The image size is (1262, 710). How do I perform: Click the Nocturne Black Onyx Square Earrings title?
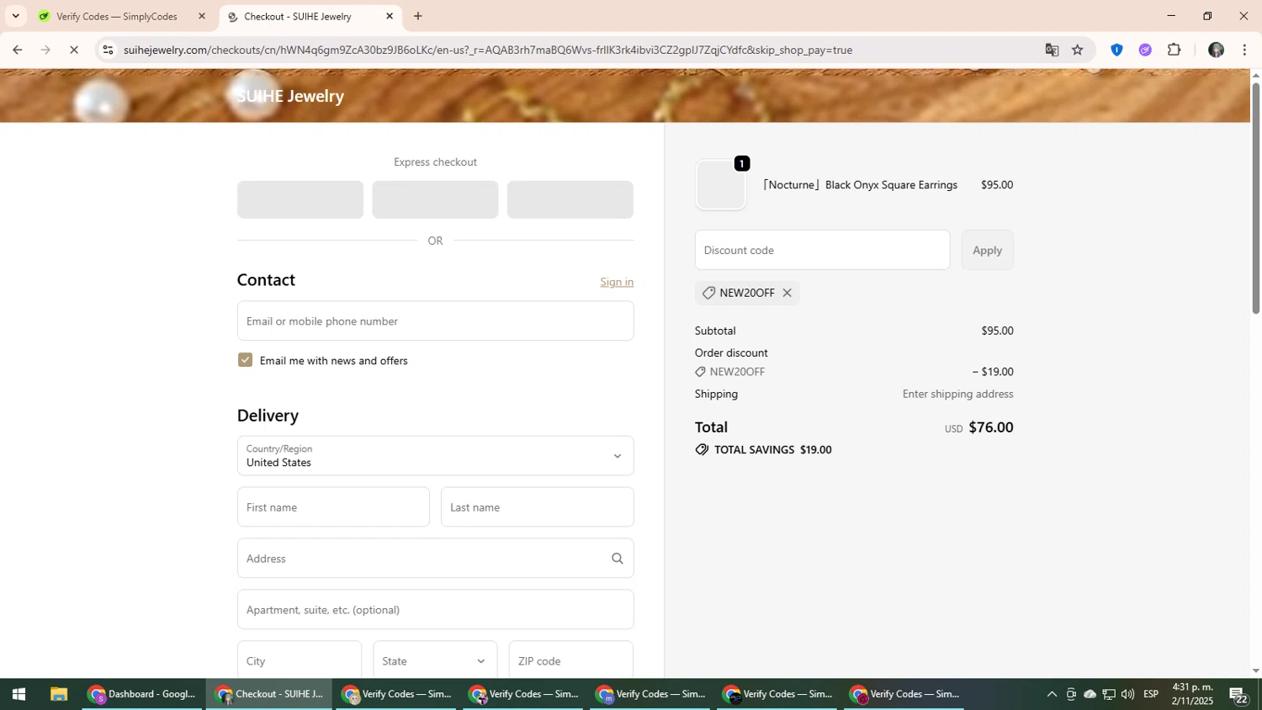coord(859,185)
